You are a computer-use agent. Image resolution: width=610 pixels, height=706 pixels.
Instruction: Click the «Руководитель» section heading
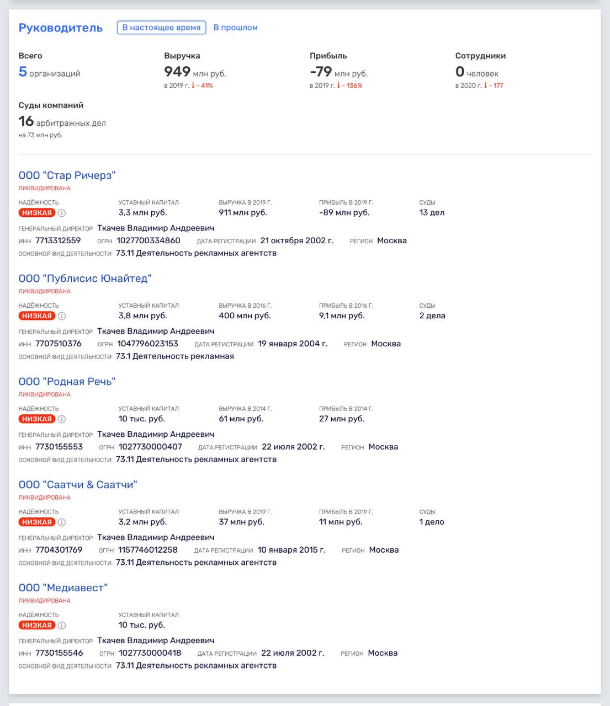(x=61, y=28)
